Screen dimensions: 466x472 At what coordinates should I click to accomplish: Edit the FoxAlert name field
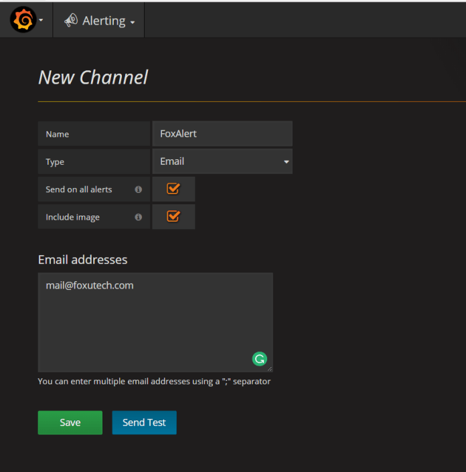click(x=222, y=134)
